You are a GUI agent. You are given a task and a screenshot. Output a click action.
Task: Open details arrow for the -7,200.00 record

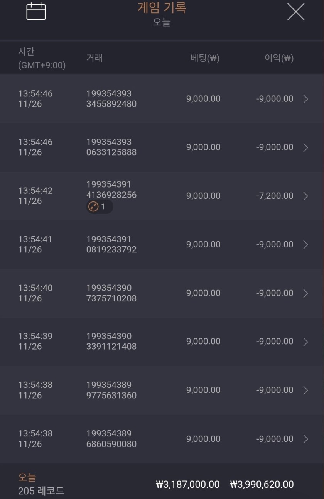coord(306,196)
